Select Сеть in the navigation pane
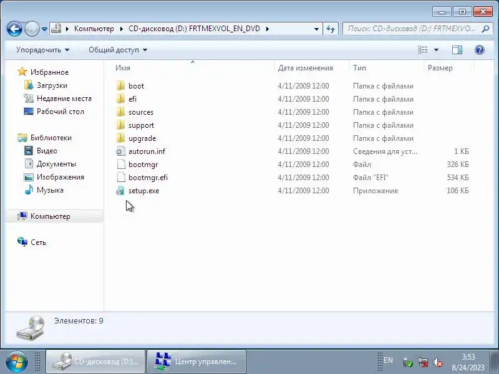This screenshot has width=499, height=374. (x=38, y=242)
